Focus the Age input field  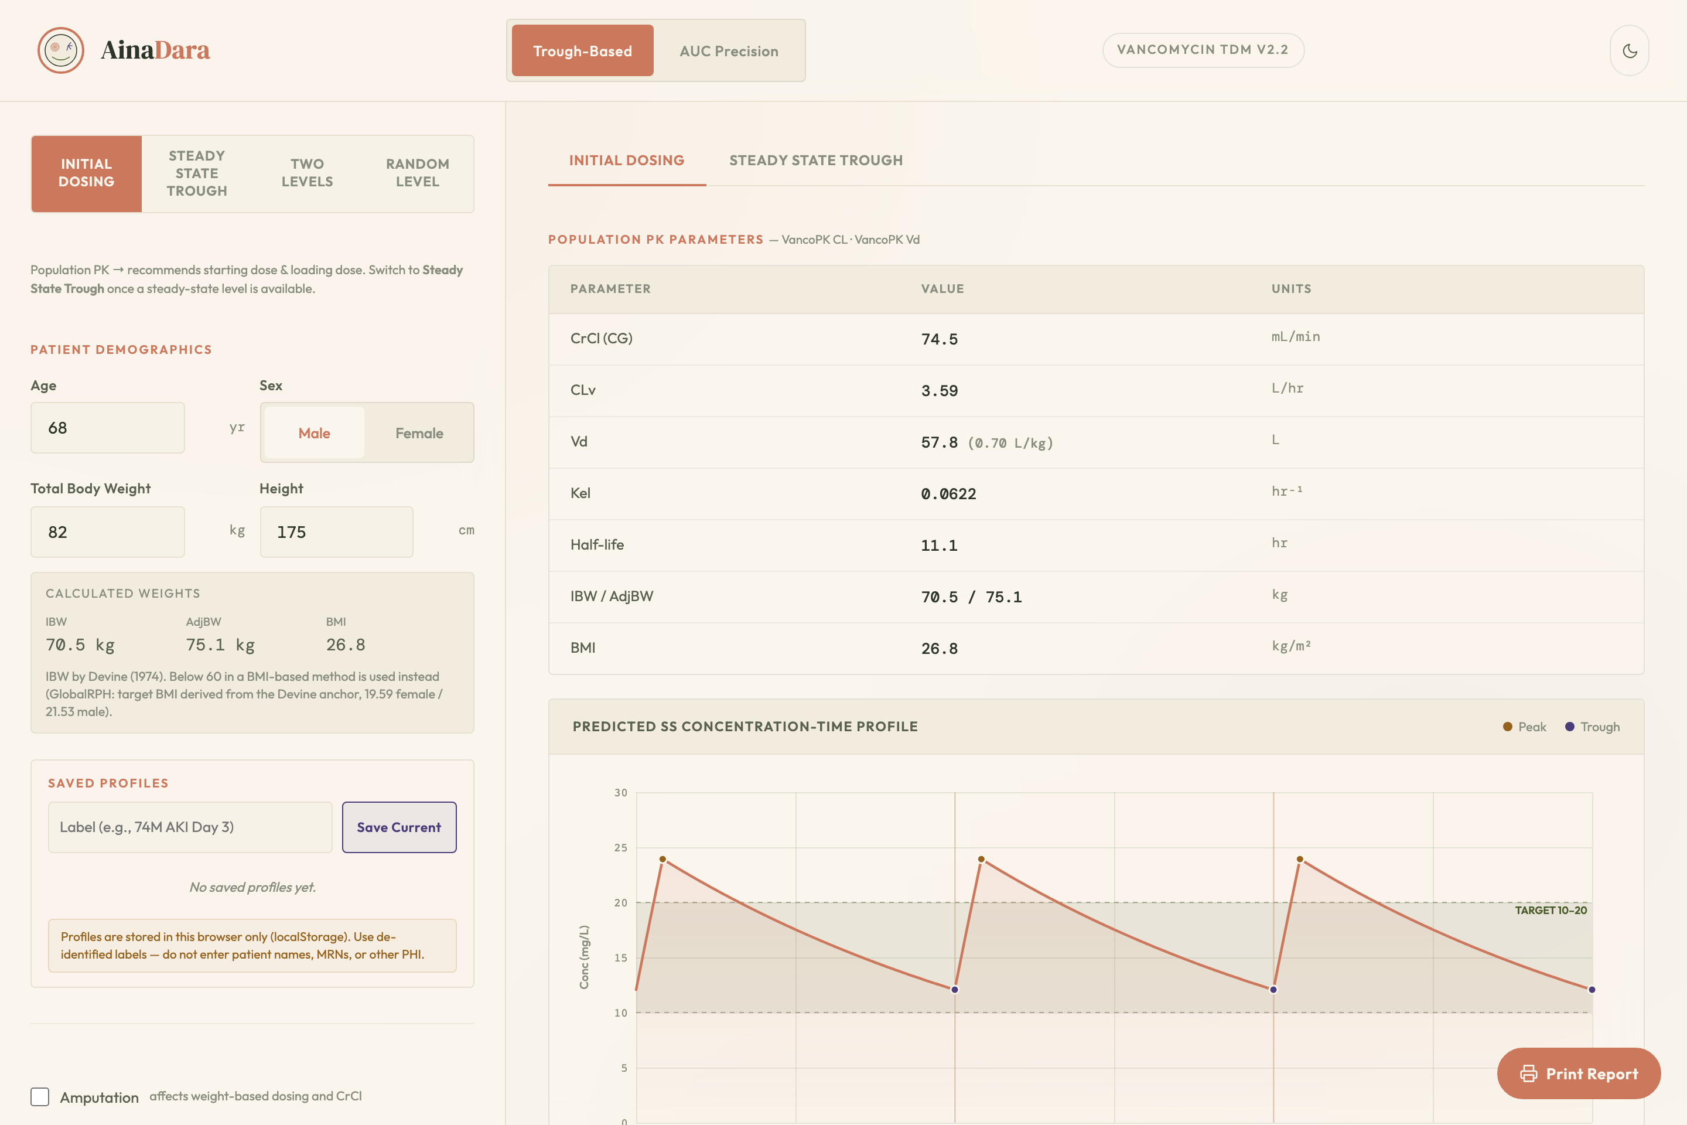108,428
